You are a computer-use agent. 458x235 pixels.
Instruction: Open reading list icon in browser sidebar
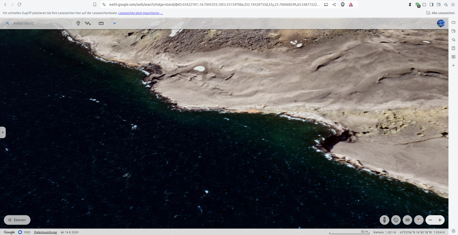tap(453, 57)
